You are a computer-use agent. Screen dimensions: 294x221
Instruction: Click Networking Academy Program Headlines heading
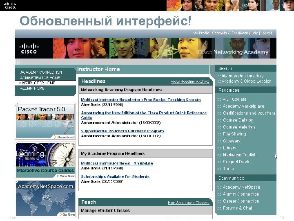point(121,90)
